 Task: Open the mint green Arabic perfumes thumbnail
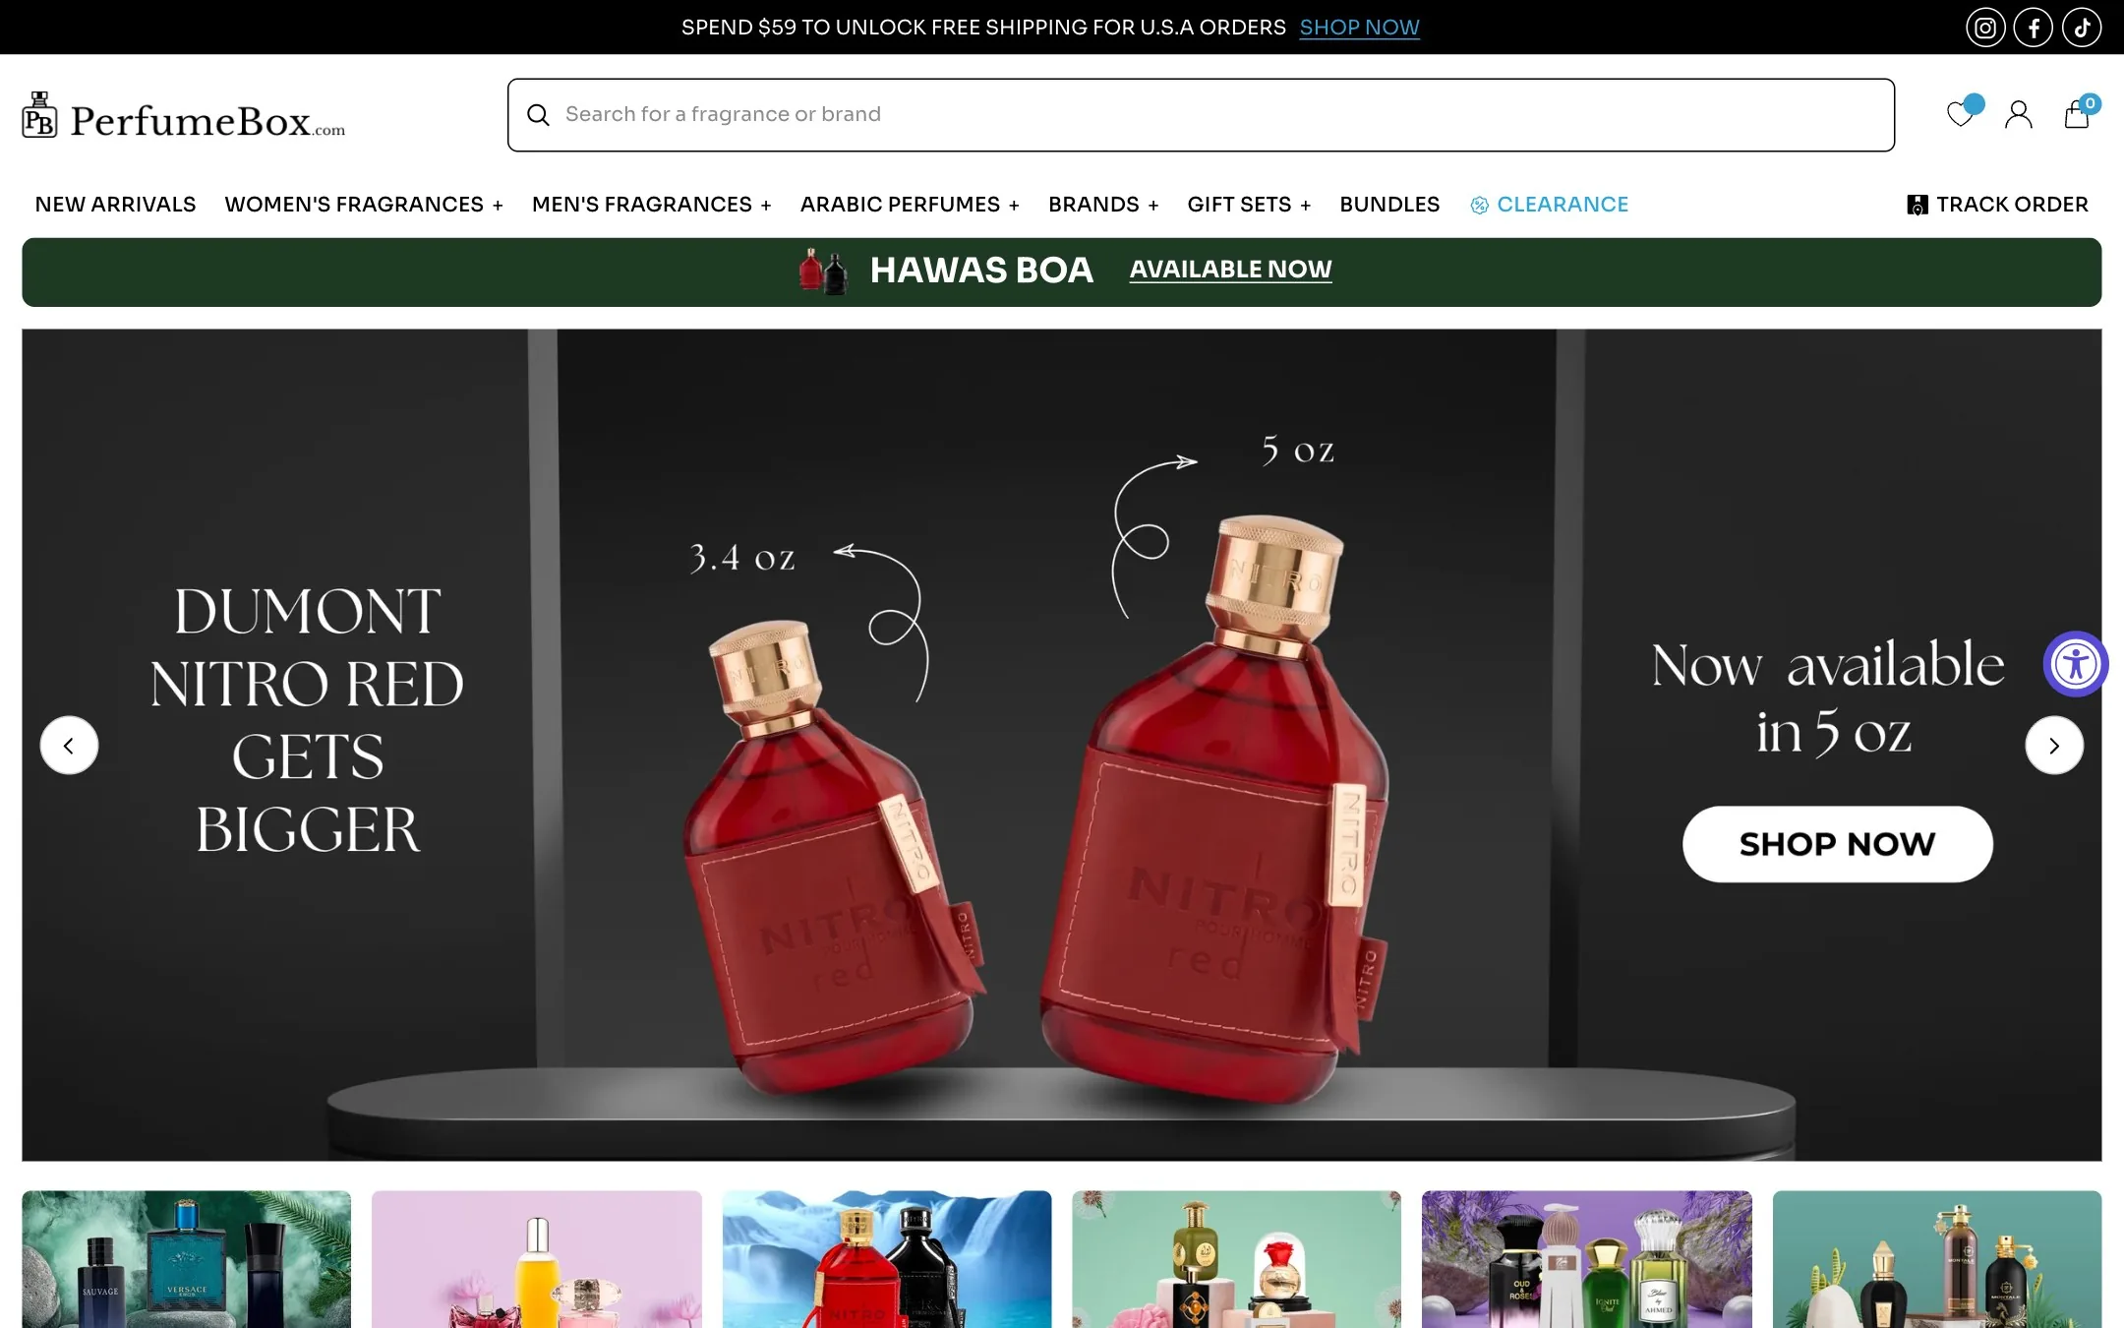pos(1236,1259)
